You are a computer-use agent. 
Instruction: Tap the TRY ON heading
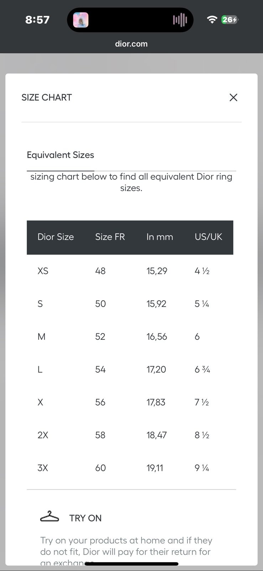(86, 518)
